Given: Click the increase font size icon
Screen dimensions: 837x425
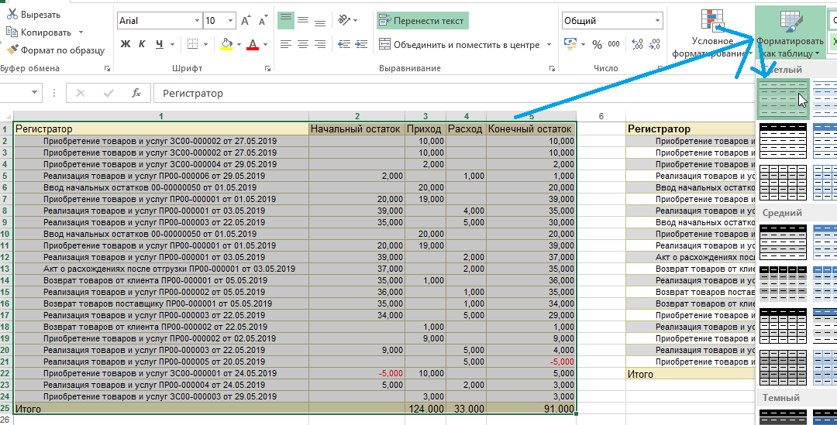Looking at the screenshot, I should [246, 22].
